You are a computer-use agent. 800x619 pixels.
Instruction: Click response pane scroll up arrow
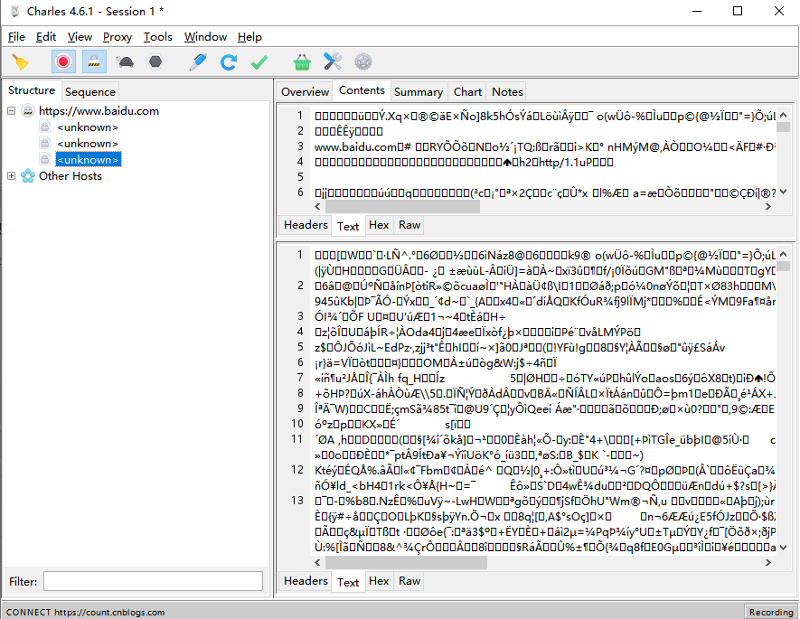[784, 254]
